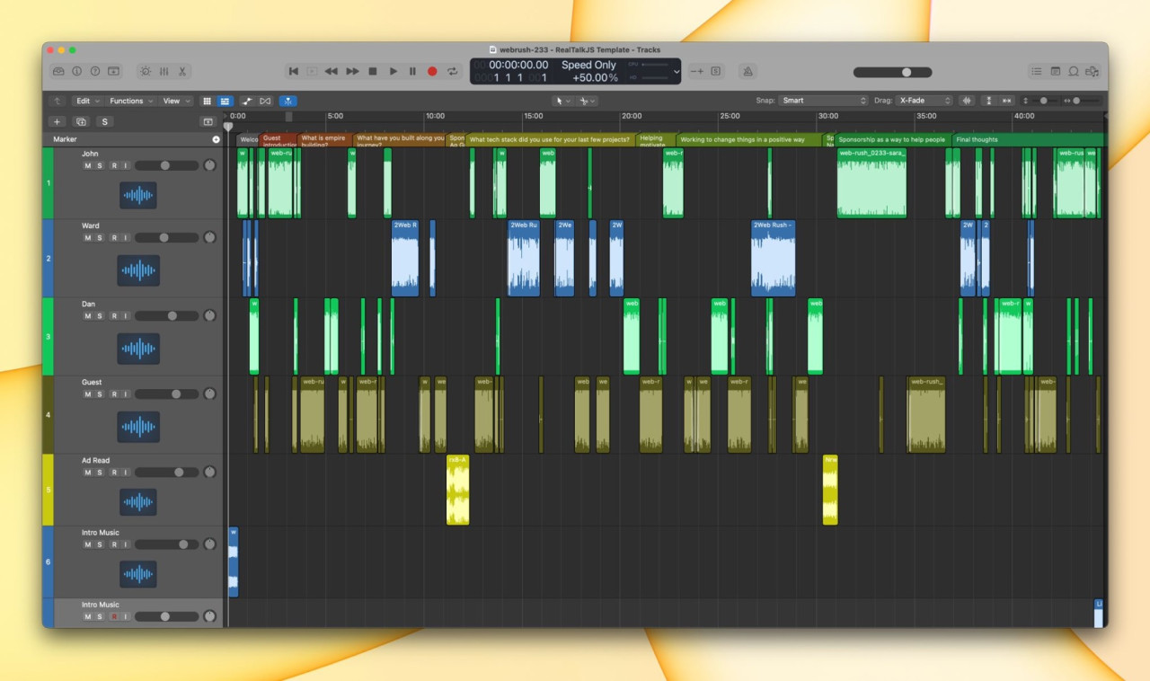Open the Drag X-Fade dropdown
1150x681 pixels.
pyautogui.click(x=925, y=101)
